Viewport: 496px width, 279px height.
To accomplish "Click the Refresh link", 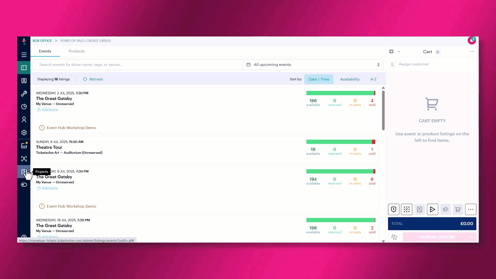I will (x=96, y=79).
